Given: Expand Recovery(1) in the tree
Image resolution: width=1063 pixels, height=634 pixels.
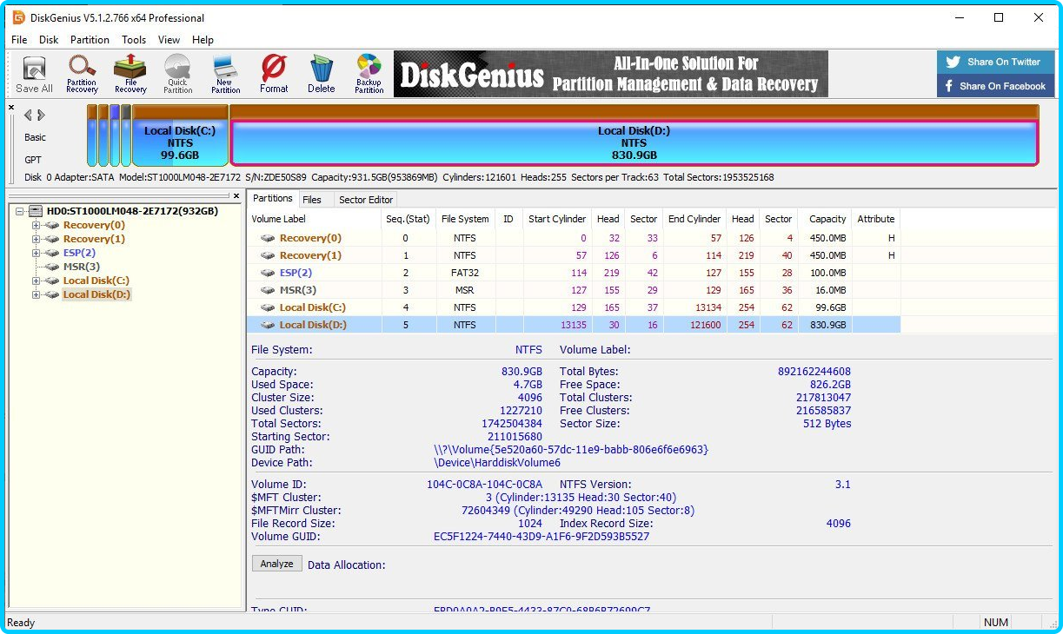Looking at the screenshot, I should (36, 239).
